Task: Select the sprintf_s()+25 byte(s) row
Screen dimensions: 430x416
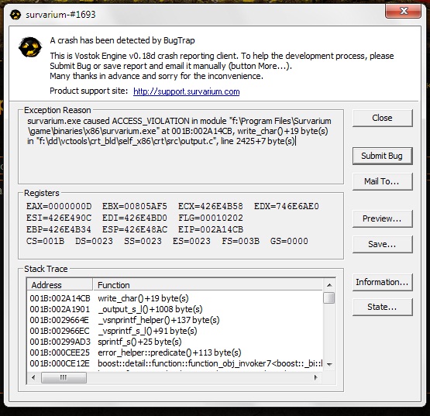Action: click(175, 342)
